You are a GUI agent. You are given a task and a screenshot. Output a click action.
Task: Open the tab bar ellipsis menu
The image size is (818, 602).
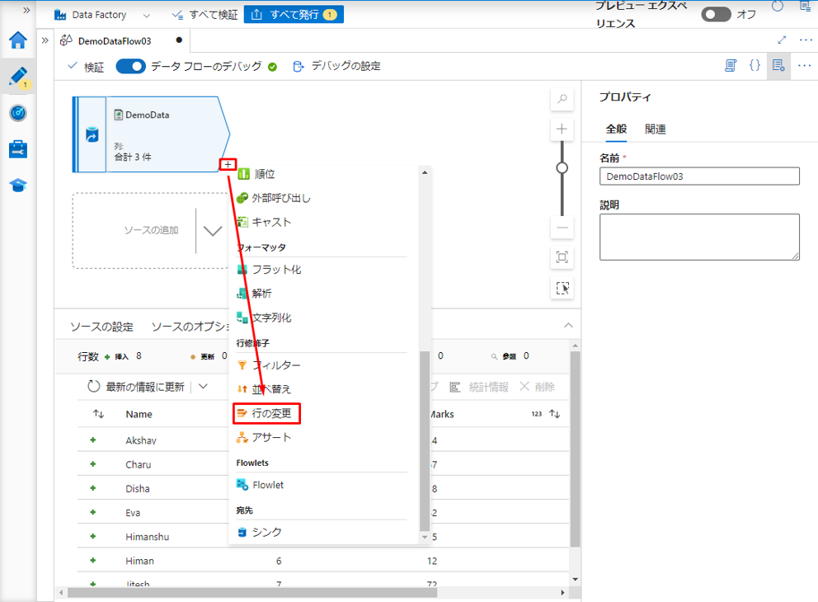click(x=806, y=40)
